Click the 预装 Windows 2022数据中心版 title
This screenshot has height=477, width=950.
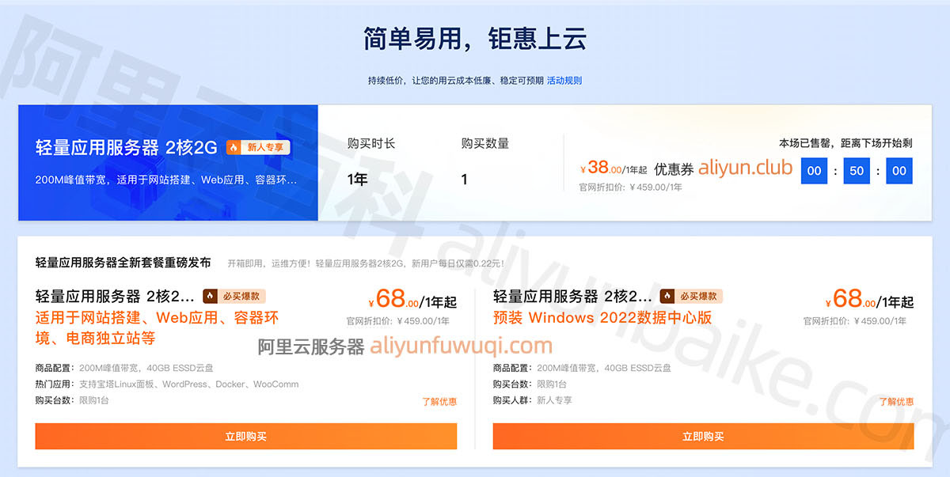point(602,318)
